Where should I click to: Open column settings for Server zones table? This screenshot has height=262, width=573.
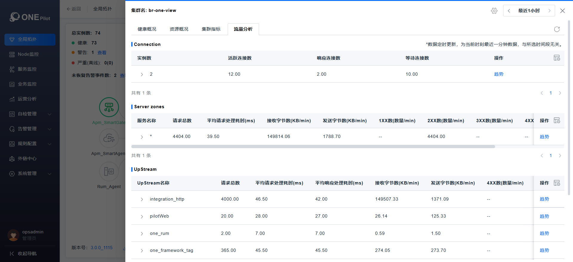[557, 120]
